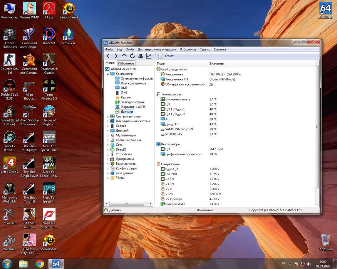Viewport: 337px width, 269px height.
Task: Click the Forward arrow in AIDA64 toolbar
Action: [x=116, y=56]
